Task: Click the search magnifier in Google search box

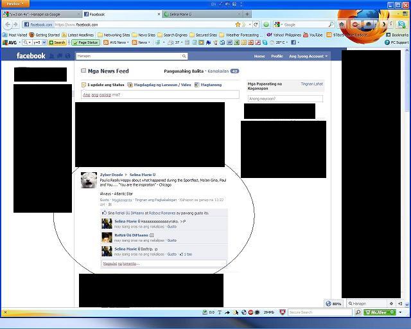Action: (331, 24)
